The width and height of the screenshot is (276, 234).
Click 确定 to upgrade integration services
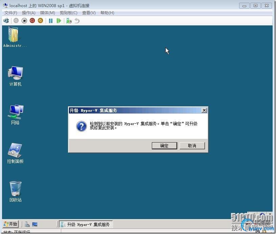[x=164, y=146]
